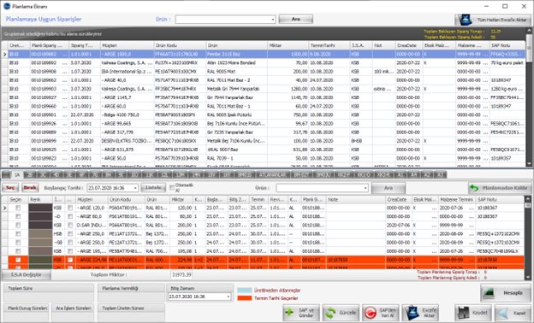The image size is (534, 323).
Task: Open the Bitiş Zamanı date dropdown
Action: coord(228,297)
